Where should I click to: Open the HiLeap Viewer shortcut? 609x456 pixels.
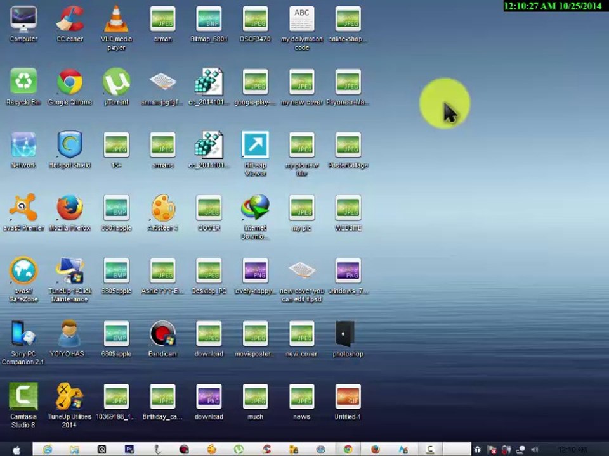coord(255,154)
